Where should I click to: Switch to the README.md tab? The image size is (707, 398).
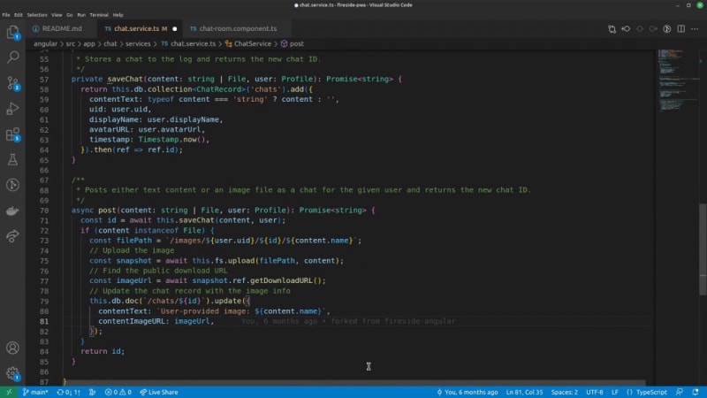click(61, 28)
